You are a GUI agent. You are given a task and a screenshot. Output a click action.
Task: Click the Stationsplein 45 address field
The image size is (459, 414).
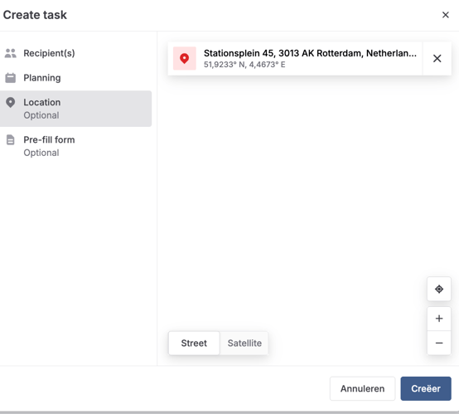(295, 58)
